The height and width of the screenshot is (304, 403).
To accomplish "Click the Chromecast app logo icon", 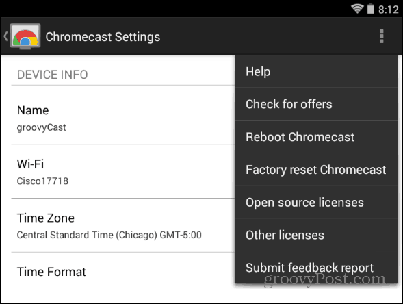I will click(25, 36).
